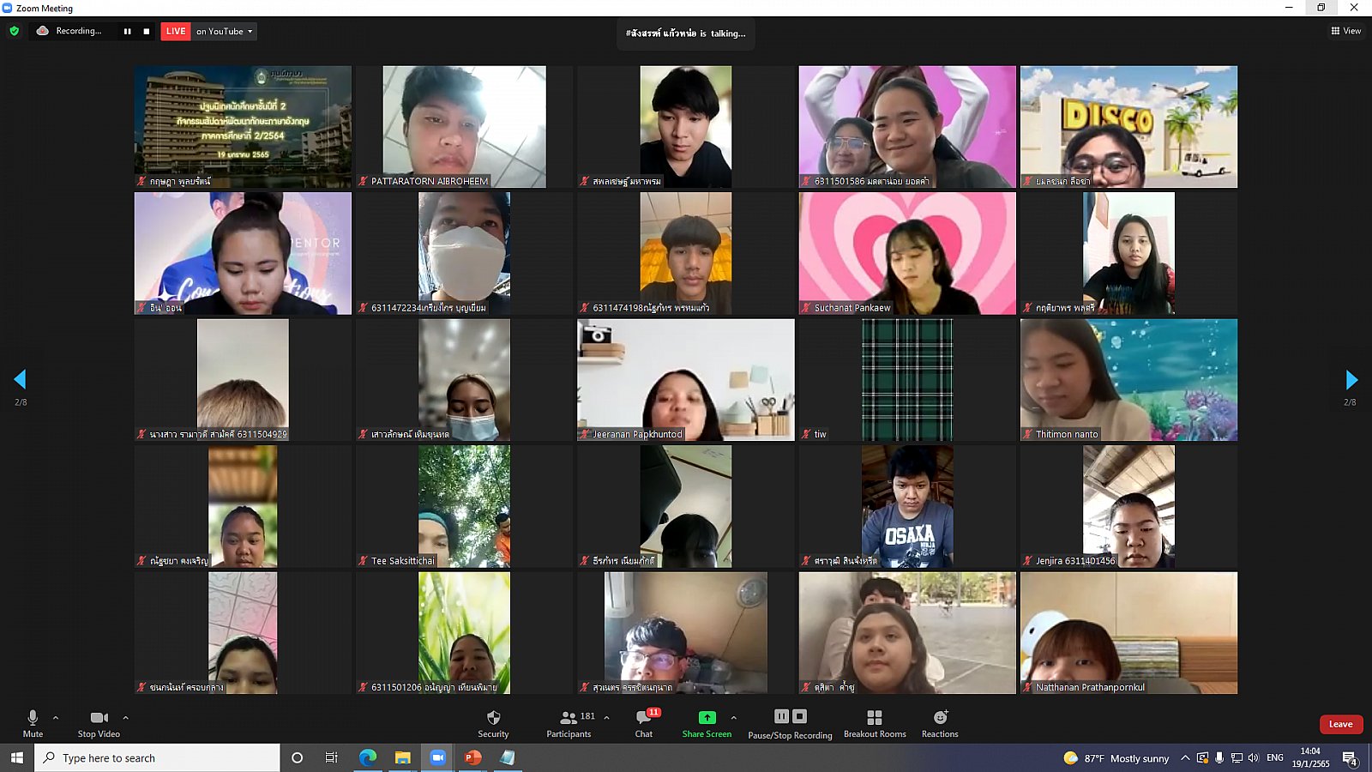Go to next gallery page arrow
The height and width of the screenshot is (772, 1372).
[1351, 380]
